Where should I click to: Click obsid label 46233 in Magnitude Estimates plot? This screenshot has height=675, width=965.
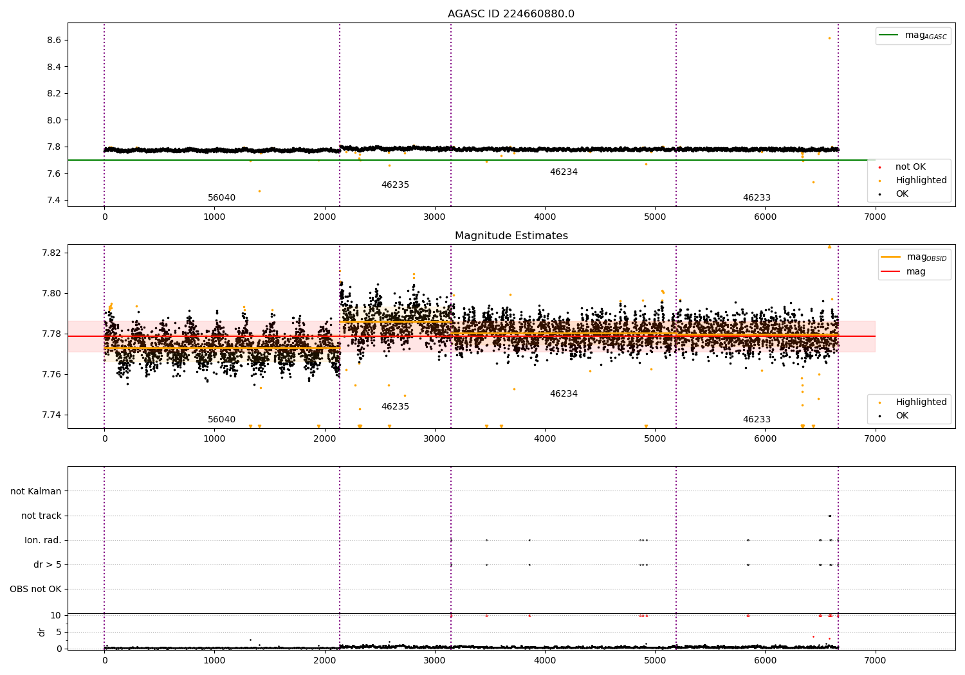757,420
